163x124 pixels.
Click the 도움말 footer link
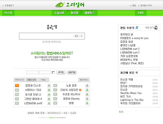point(73,113)
